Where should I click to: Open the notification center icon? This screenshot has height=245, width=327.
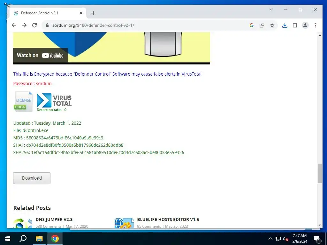(317, 239)
